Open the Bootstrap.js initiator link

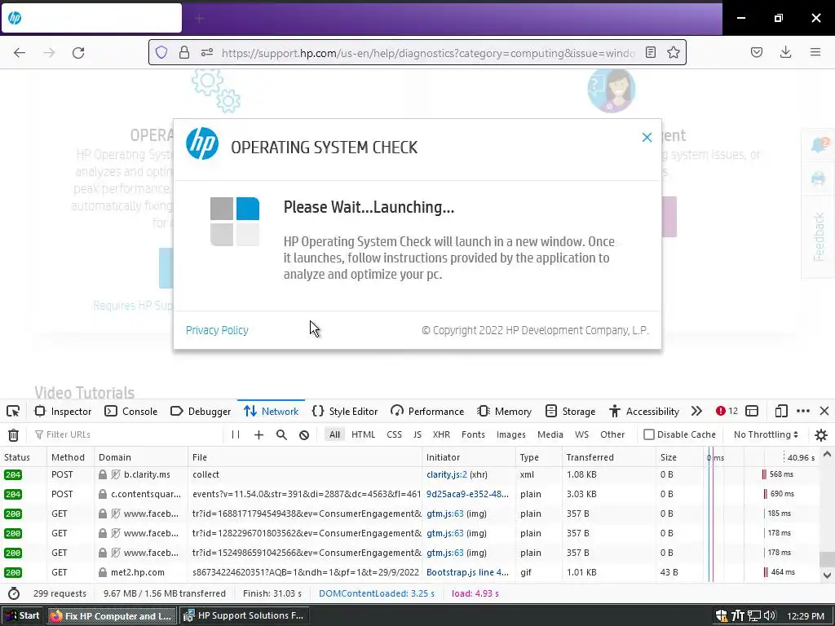(x=467, y=572)
